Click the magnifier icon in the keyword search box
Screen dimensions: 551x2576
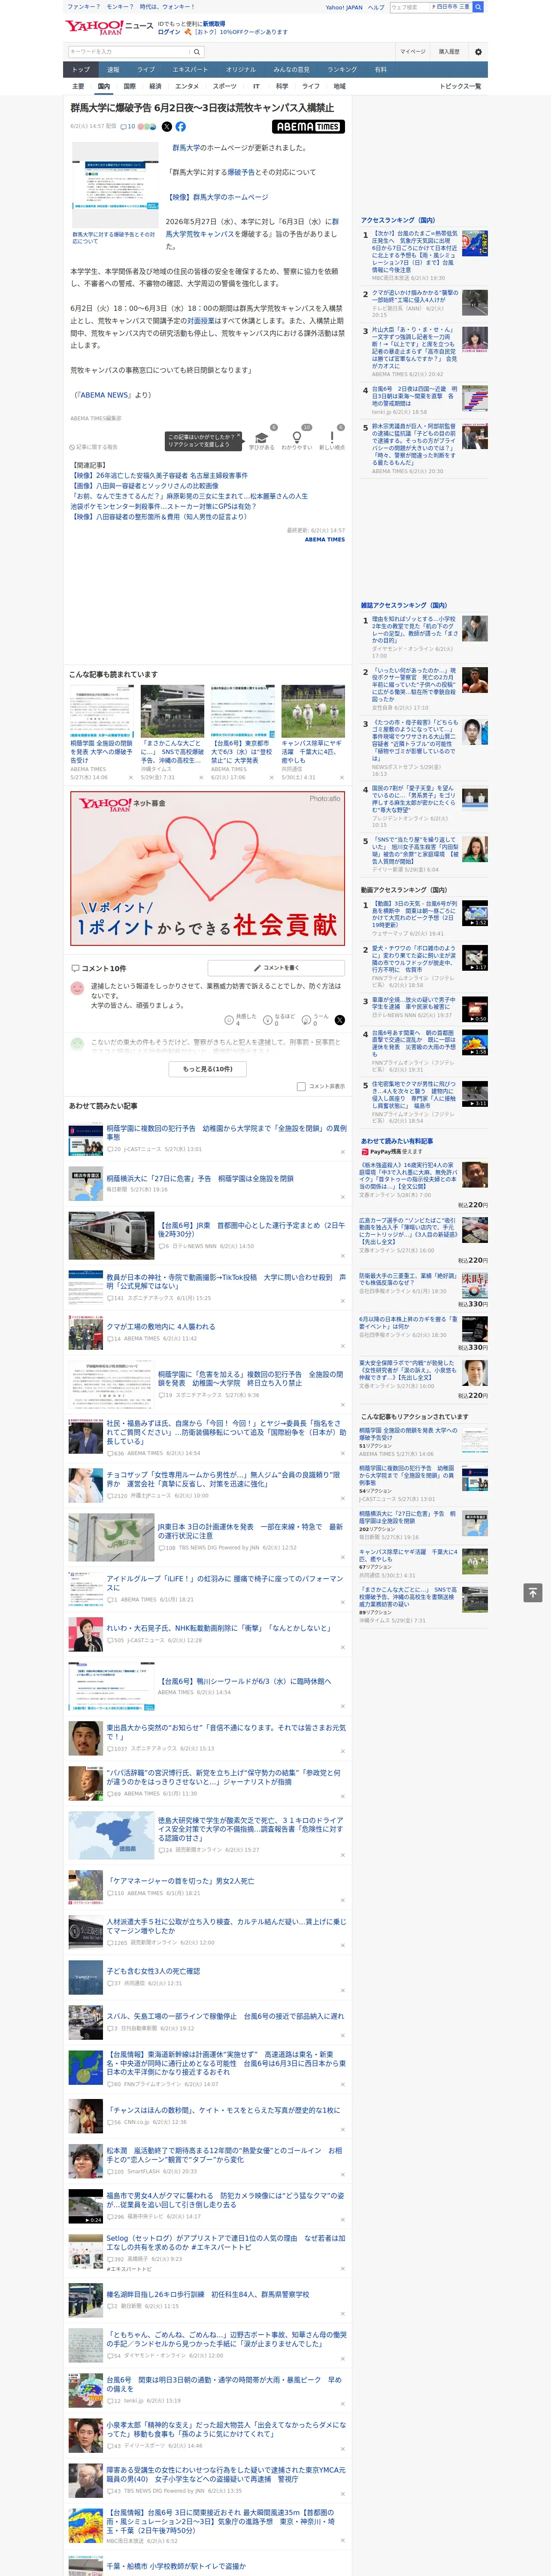pyautogui.click(x=197, y=52)
